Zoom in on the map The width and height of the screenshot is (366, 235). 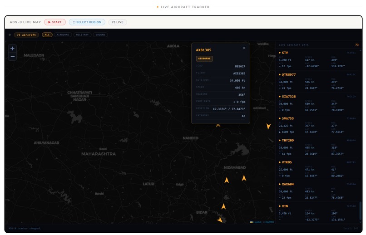click(x=12, y=49)
